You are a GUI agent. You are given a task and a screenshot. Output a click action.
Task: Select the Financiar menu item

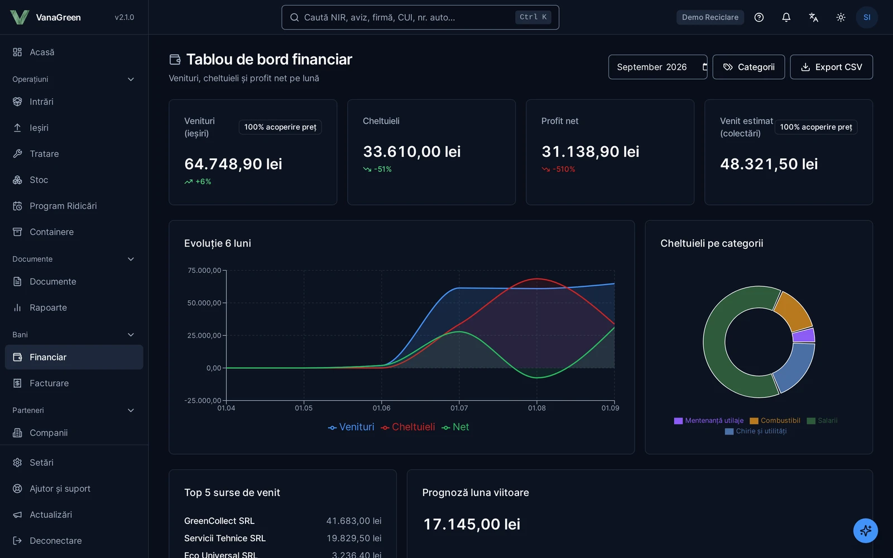tap(74, 357)
